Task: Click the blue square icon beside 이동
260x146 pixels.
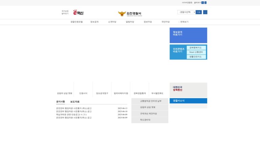Action: pyautogui.click(x=205, y=12)
